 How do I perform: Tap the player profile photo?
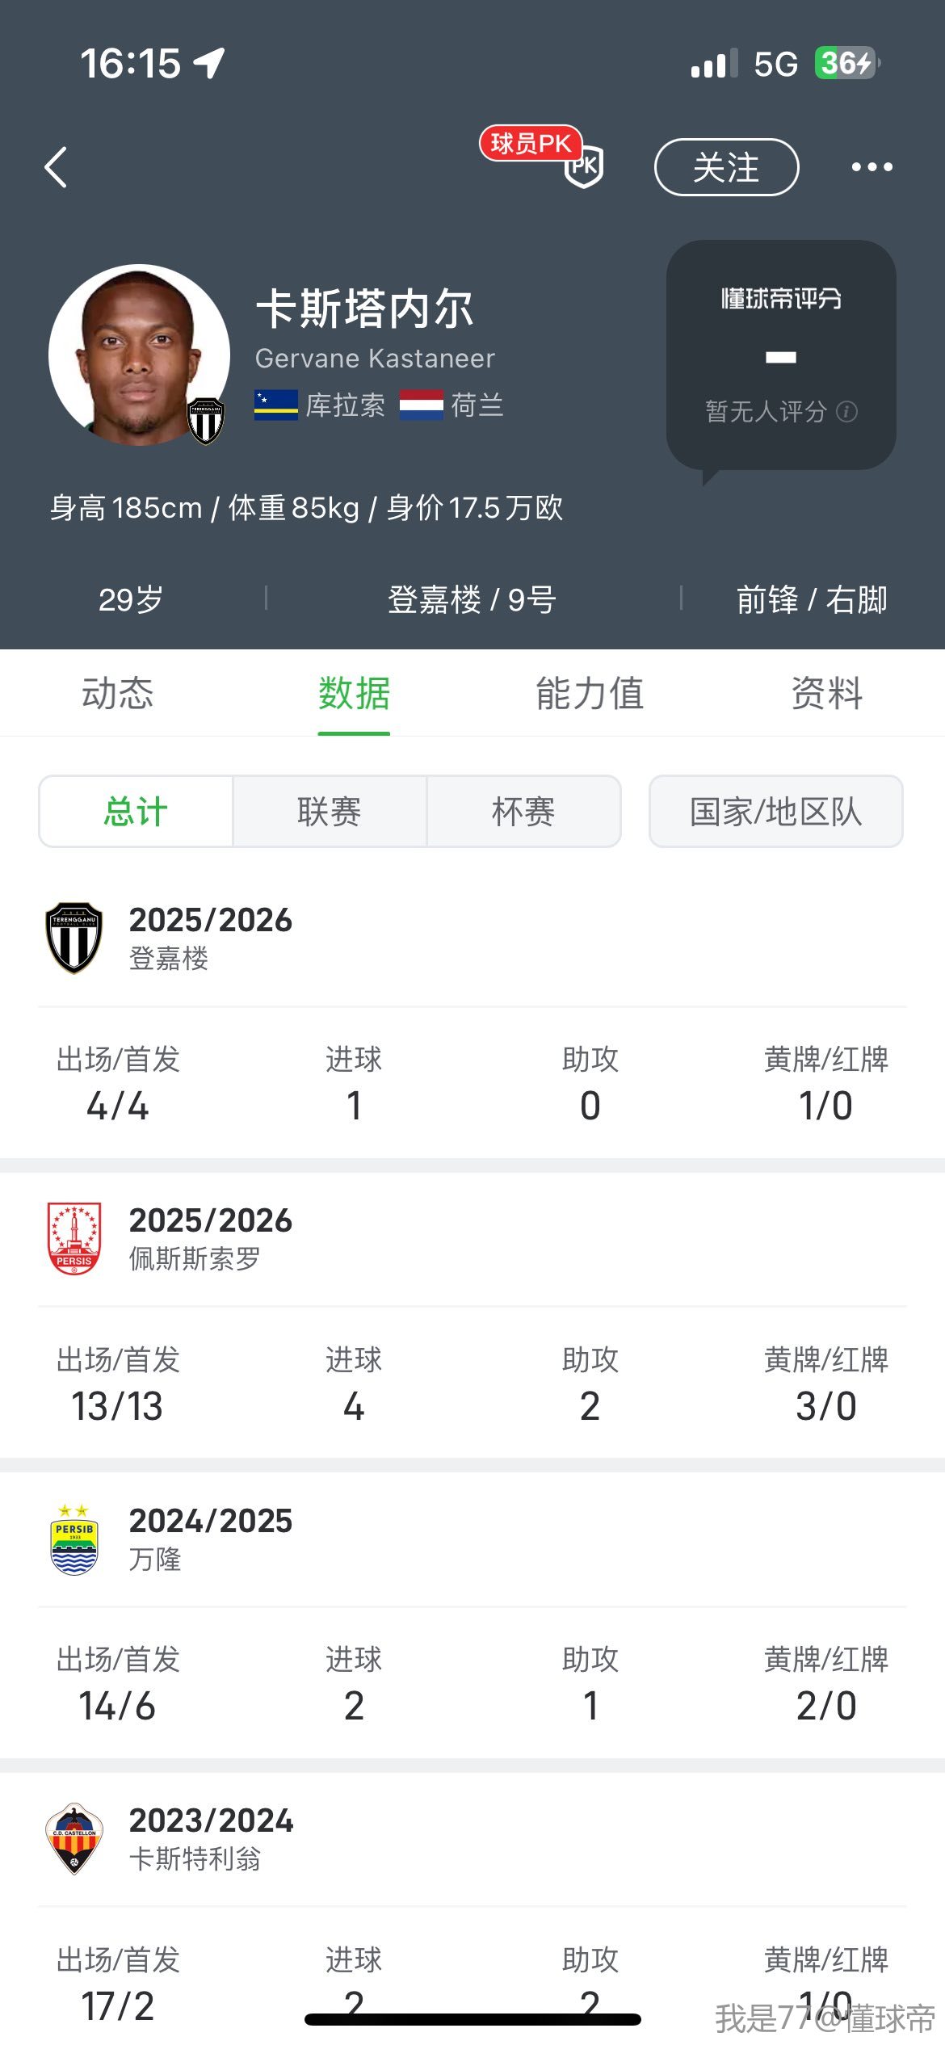[x=139, y=354]
